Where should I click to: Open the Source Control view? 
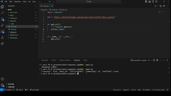pyautogui.click(x=2, y=19)
